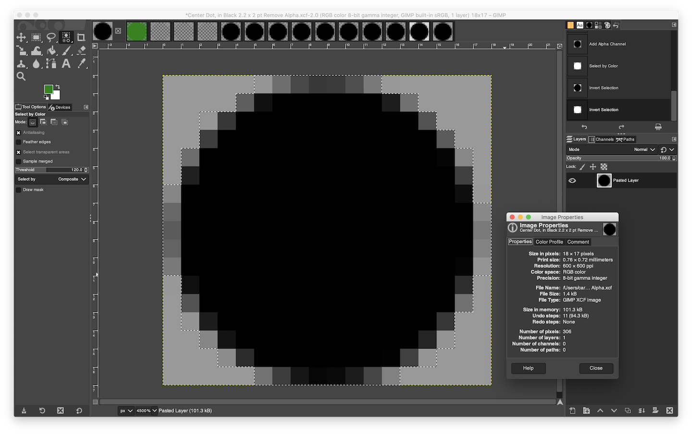Viewport: 692px width, 434px height.
Task: Switch to the Channels tab
Action: 601,139
